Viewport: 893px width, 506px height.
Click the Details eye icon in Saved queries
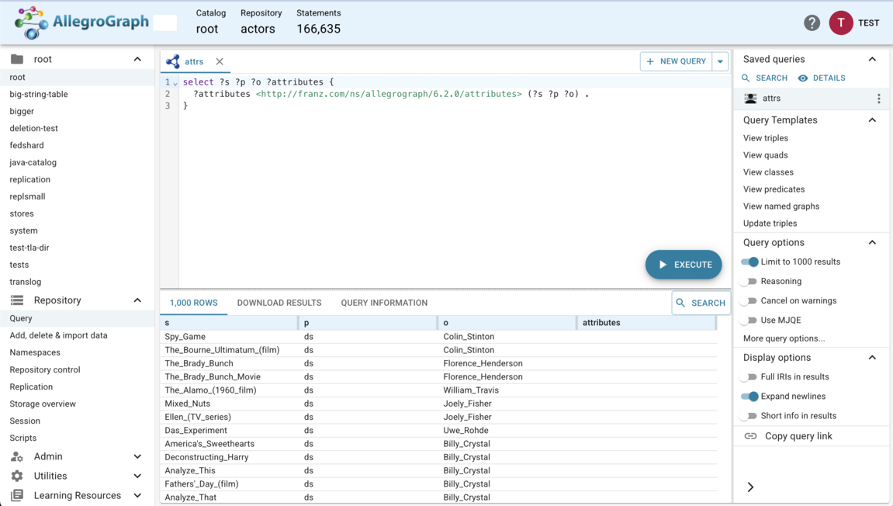(x=803, y=78)
